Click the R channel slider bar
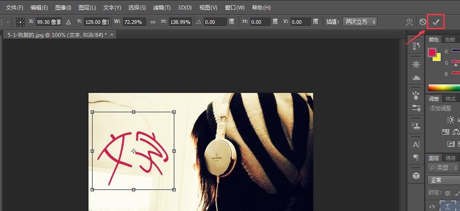 (x=456, y=50)
